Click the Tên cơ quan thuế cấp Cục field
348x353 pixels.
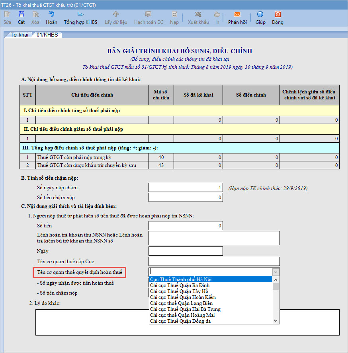pyautogui.click(x=214, y=261)
